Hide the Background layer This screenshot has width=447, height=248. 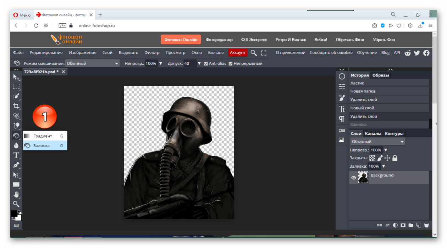coord(353,178)
